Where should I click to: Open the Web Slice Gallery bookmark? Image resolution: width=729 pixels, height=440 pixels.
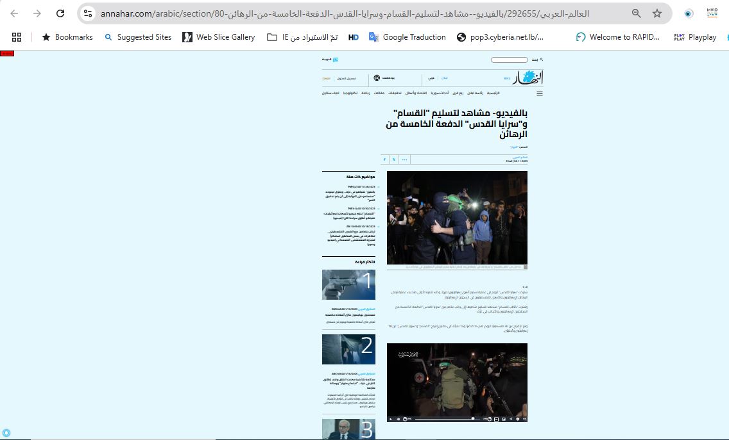coord(218,37)
